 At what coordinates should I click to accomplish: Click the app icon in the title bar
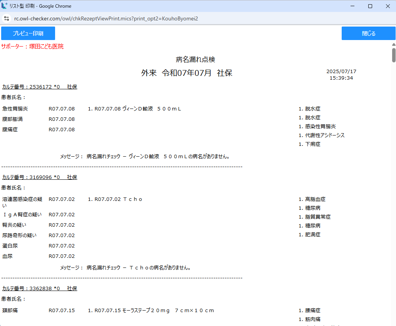pyautogui.click(x=5, y=6)
